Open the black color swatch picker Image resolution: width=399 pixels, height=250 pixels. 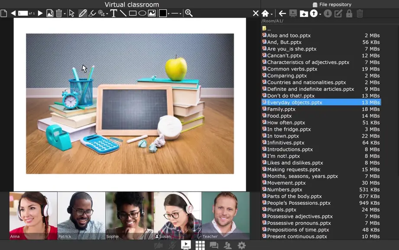click(x=163, y=13)
